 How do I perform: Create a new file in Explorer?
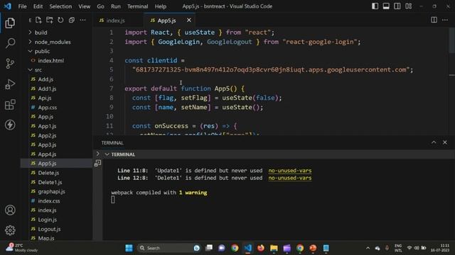38,20
